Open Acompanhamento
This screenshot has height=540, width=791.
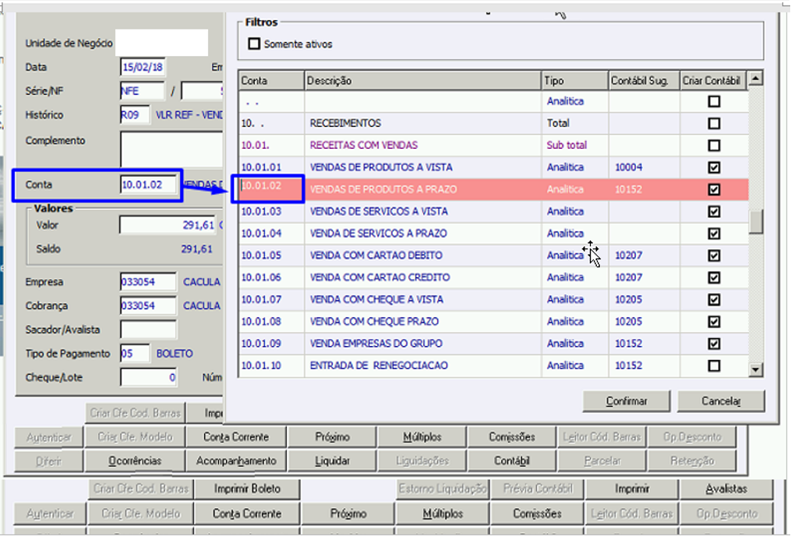pyautogui.click(x=236, y=461)
